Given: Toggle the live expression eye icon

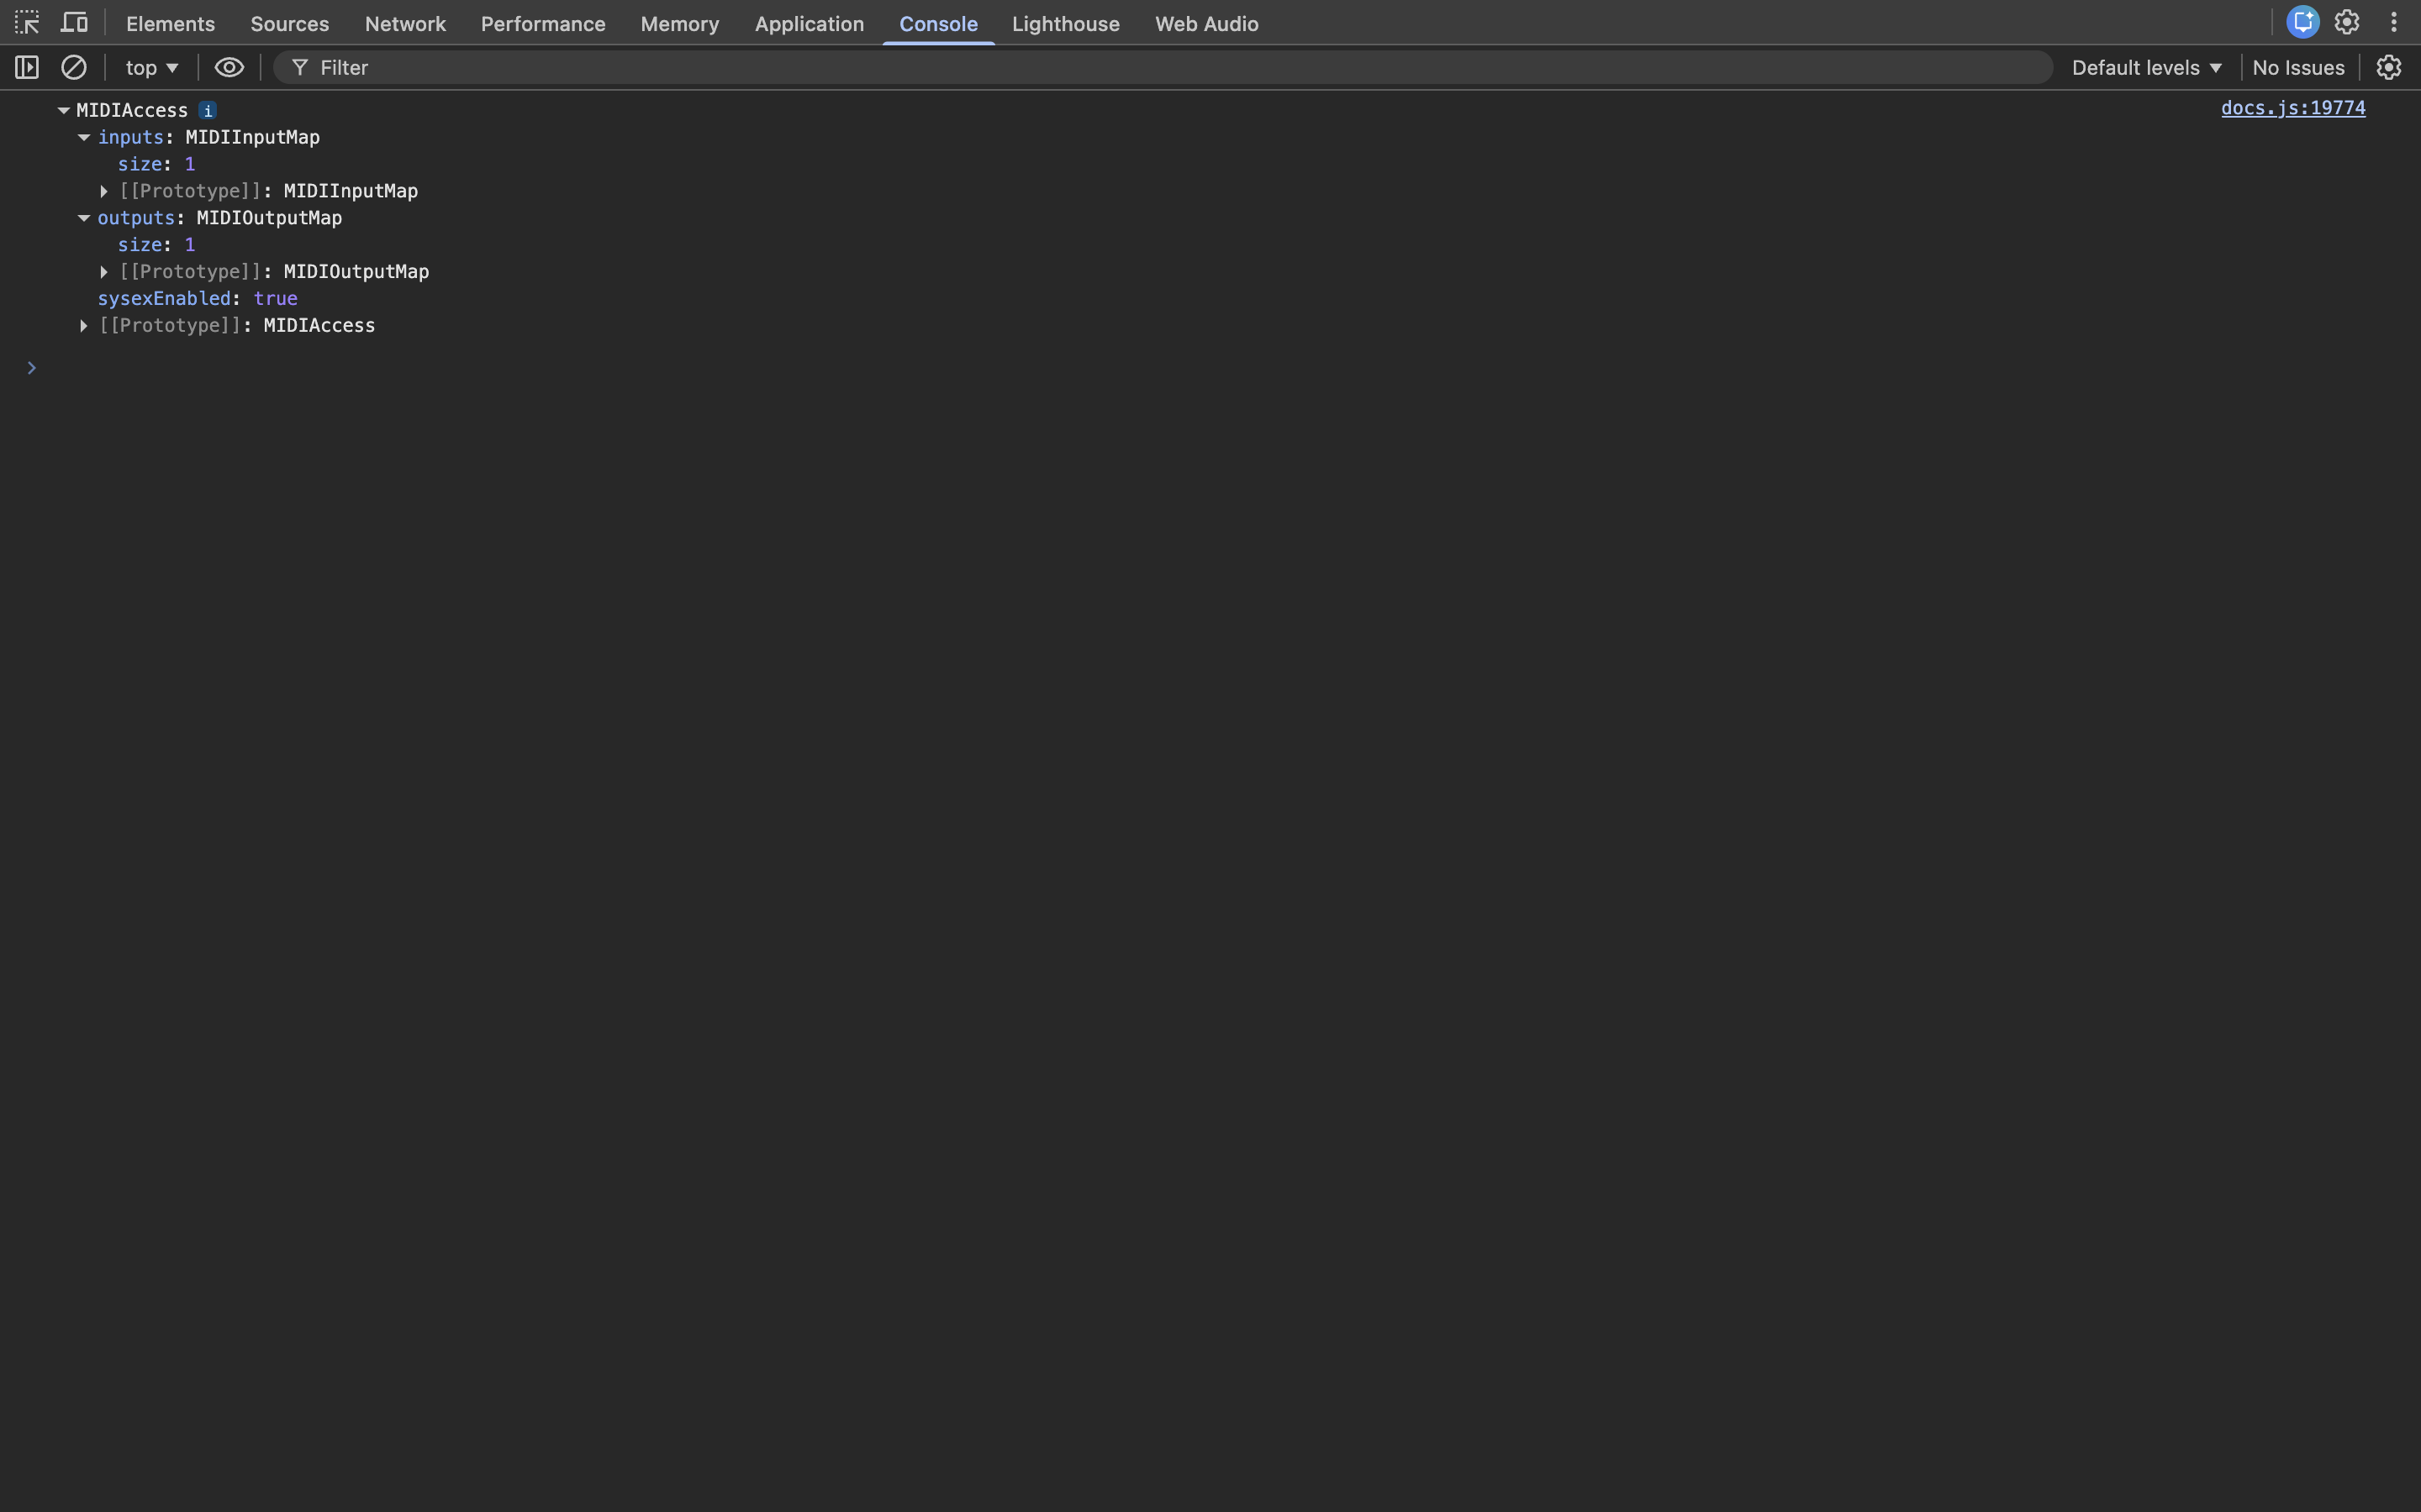Looking at the screenshot, I should click(x=229, y=67).
